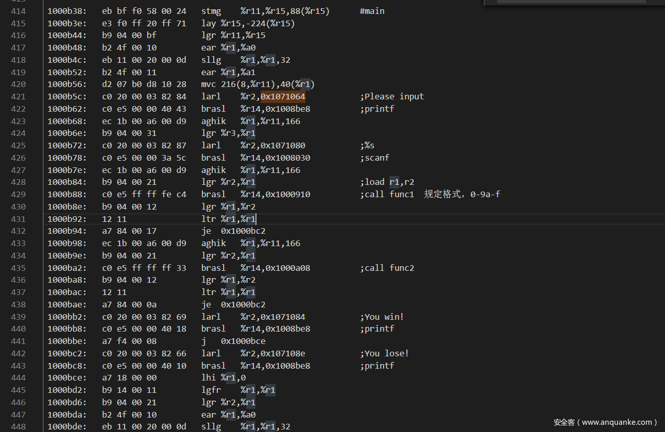The height and width of the screenshot is (432, 665).
Task: Click the ;%s comment
Action: (x=367, y=145)
